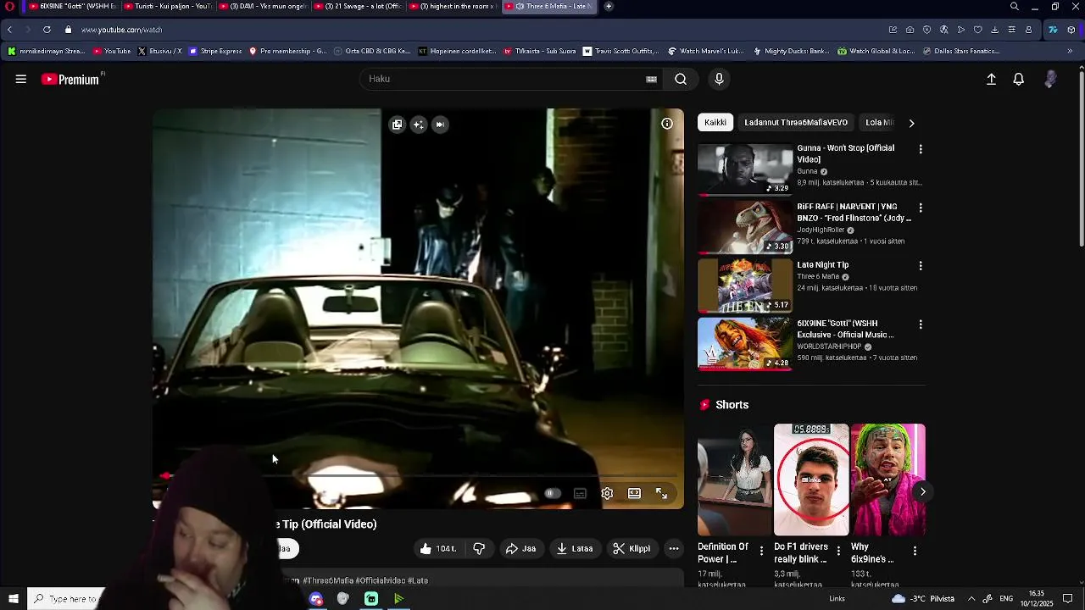1085x610 pixels.
Task: Switch to 21 Savage - a lot tab
Action: 359,6
